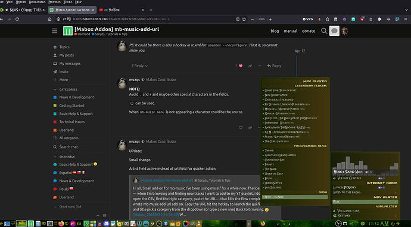Open the donate link in header
411x227 pixels.
point(309,31)
